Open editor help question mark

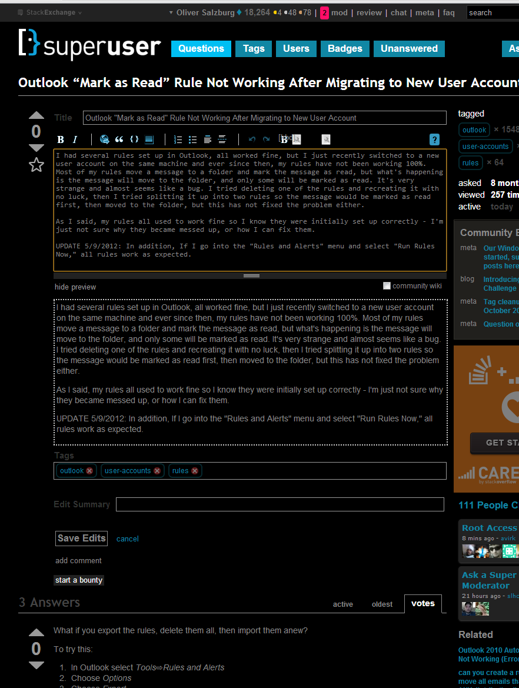coord(434,139)
